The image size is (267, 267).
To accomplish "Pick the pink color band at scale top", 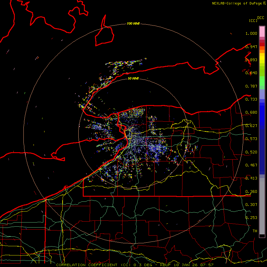I will tap(262, 32).
